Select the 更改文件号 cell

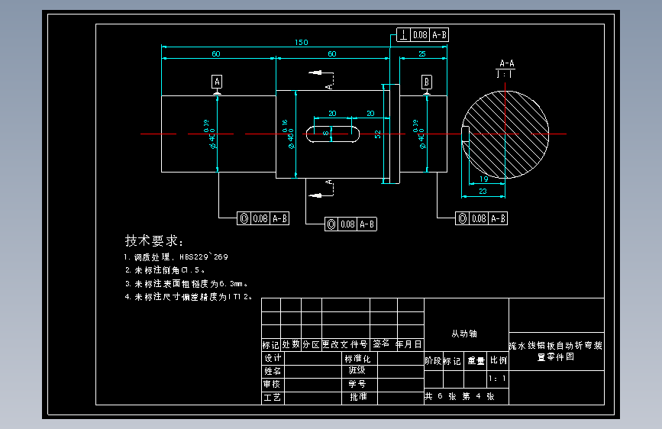point(345,344)
